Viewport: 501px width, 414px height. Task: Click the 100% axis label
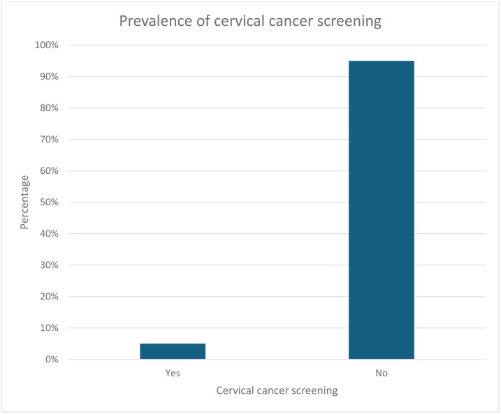pos(47,45)
